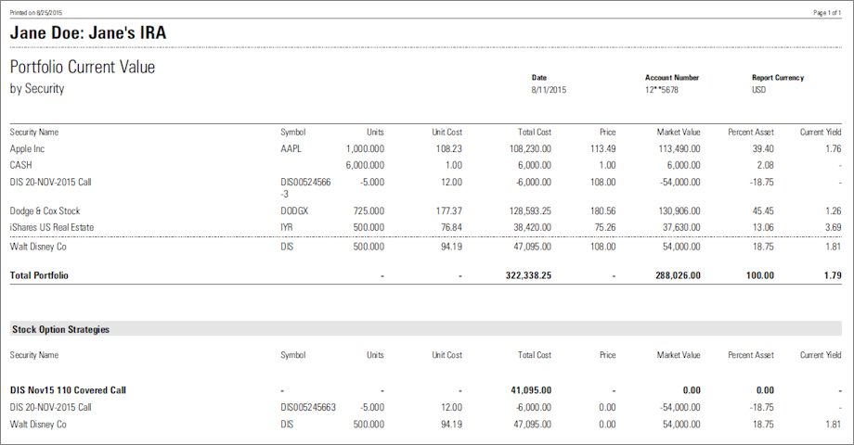Viewport: 854px width, 445px height.
Task: Click the "Portfolio Current Value" heading
Action: 83,68
